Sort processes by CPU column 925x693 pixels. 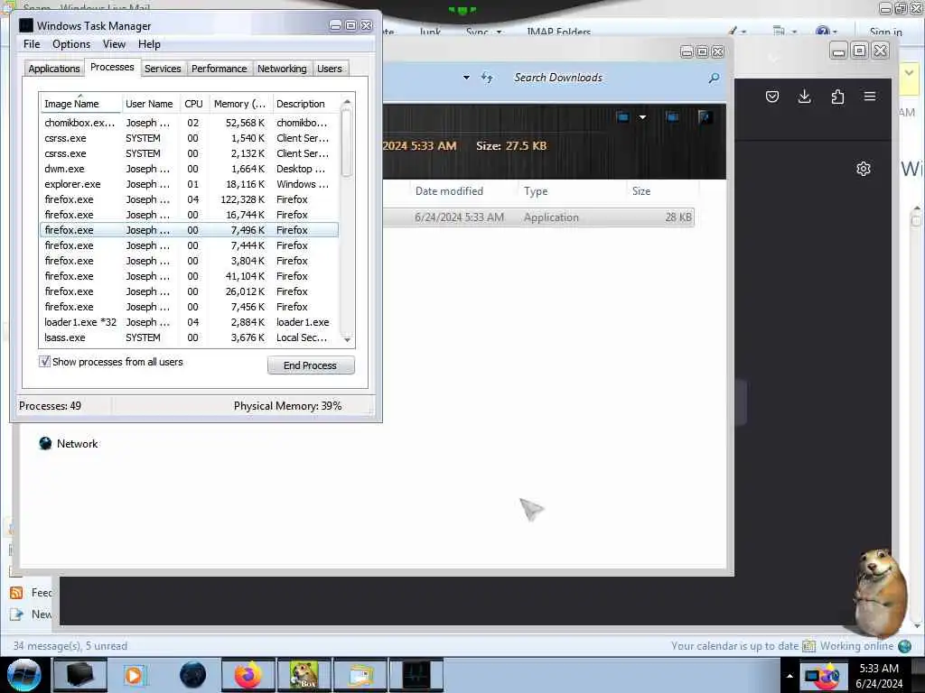coord(193,104)
